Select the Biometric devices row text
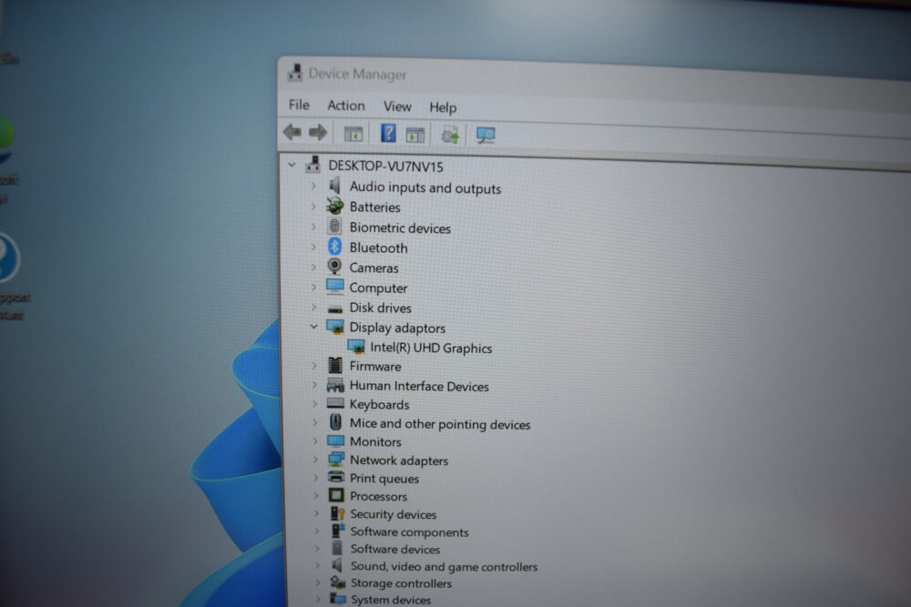The width and height of the screenshot is (911, 607). pyautogui.click(x=400, y=228)
